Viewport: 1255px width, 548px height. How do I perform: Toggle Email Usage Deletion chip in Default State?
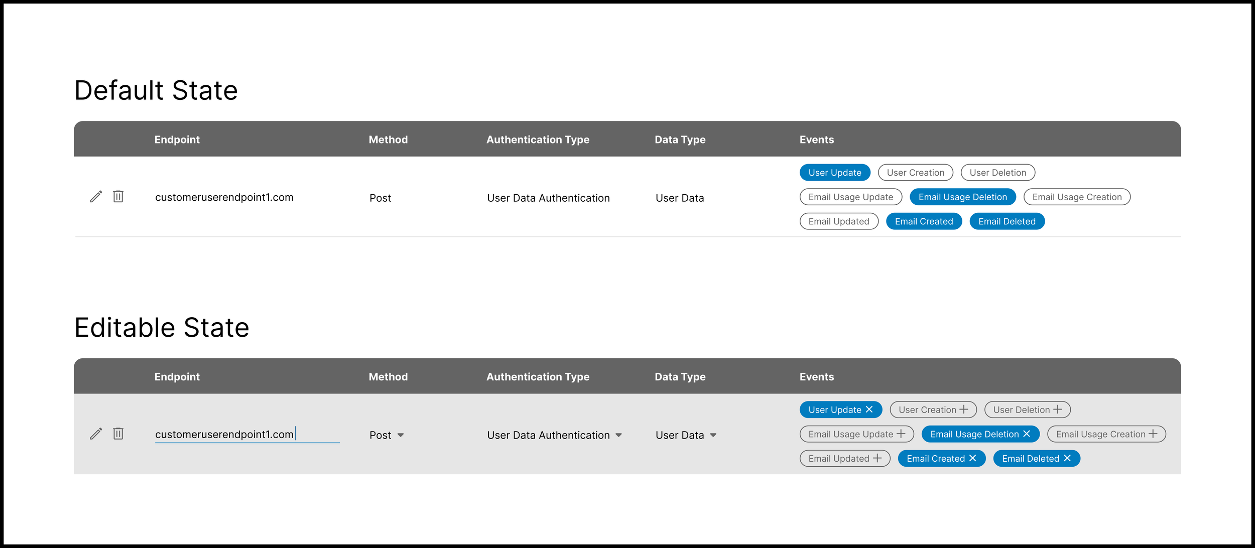point(962,197)
